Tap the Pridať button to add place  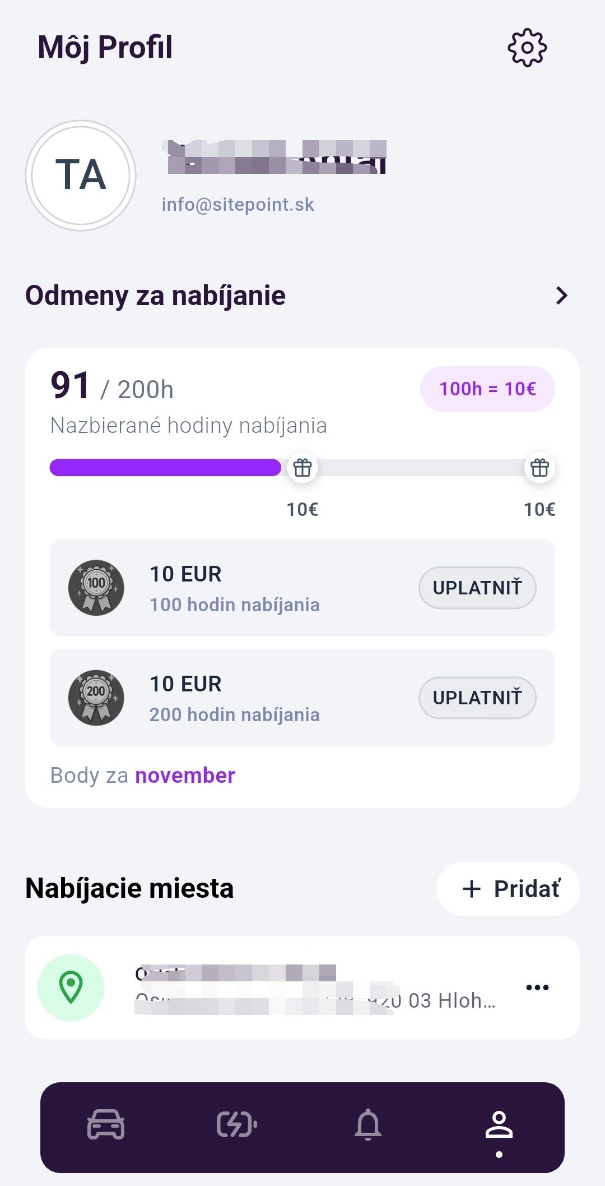click(508, 889)
